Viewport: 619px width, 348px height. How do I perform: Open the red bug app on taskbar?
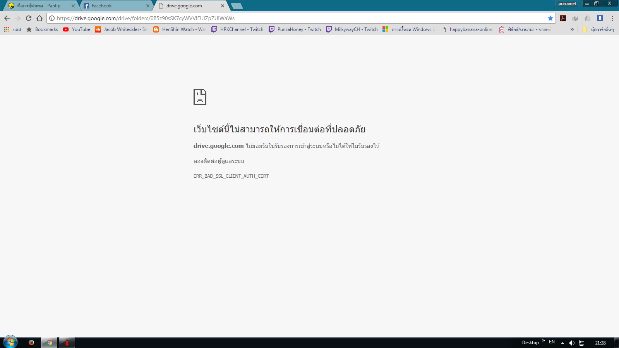[x=67, y=343]
